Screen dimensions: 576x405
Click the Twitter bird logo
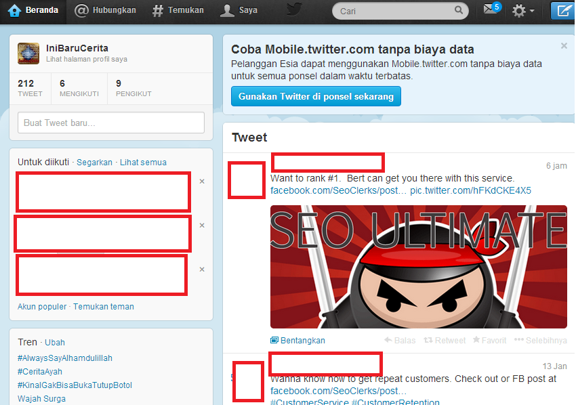[x=293, y=11]
